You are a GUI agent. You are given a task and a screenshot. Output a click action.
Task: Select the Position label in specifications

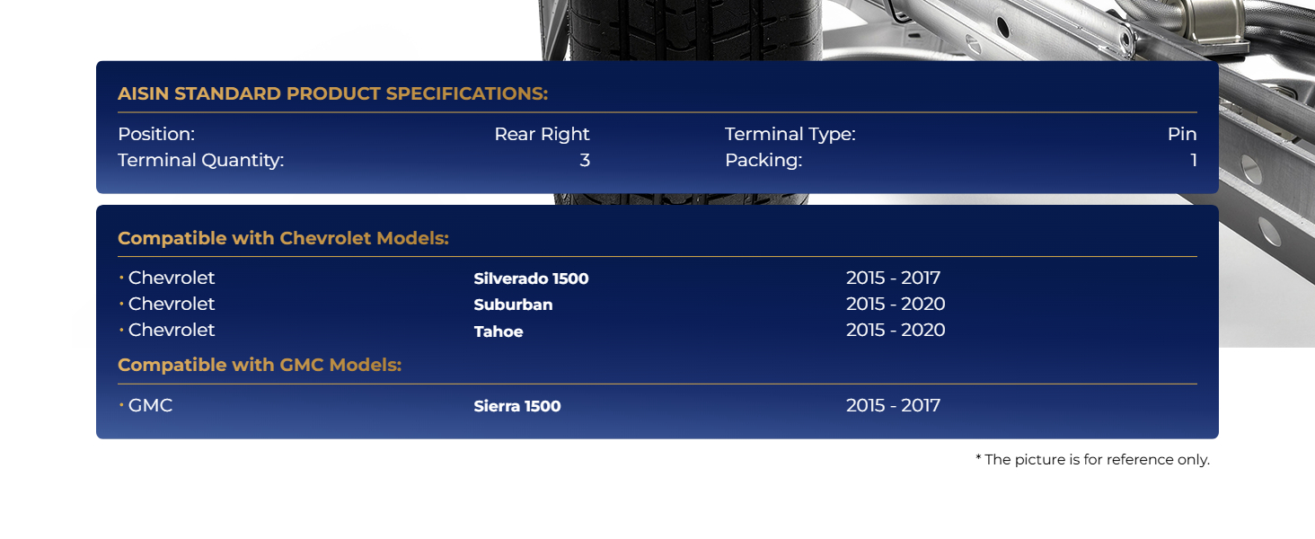[156, 134]
